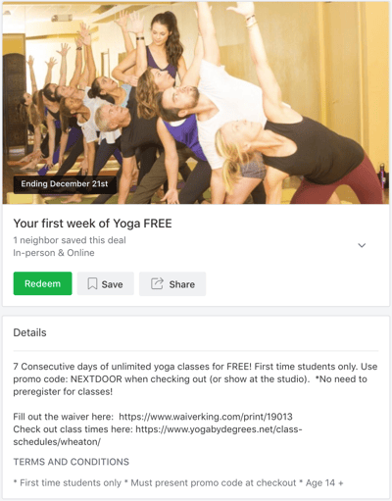The image size is (392, 501).
Task: Save this yoga deal
Action: [106, 283]
